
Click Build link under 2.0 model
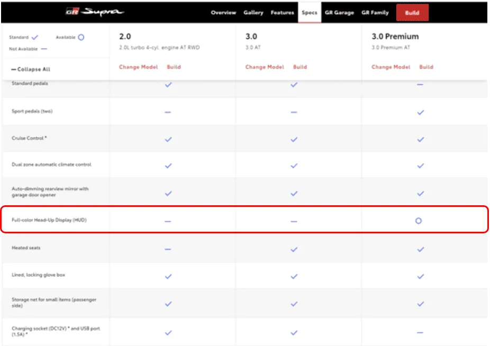[x=174, y=67]
